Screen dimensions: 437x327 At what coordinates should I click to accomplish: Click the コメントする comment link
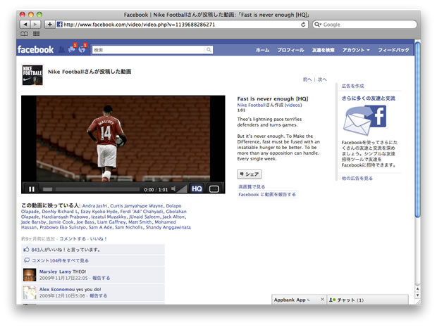(x=73, y=238)
